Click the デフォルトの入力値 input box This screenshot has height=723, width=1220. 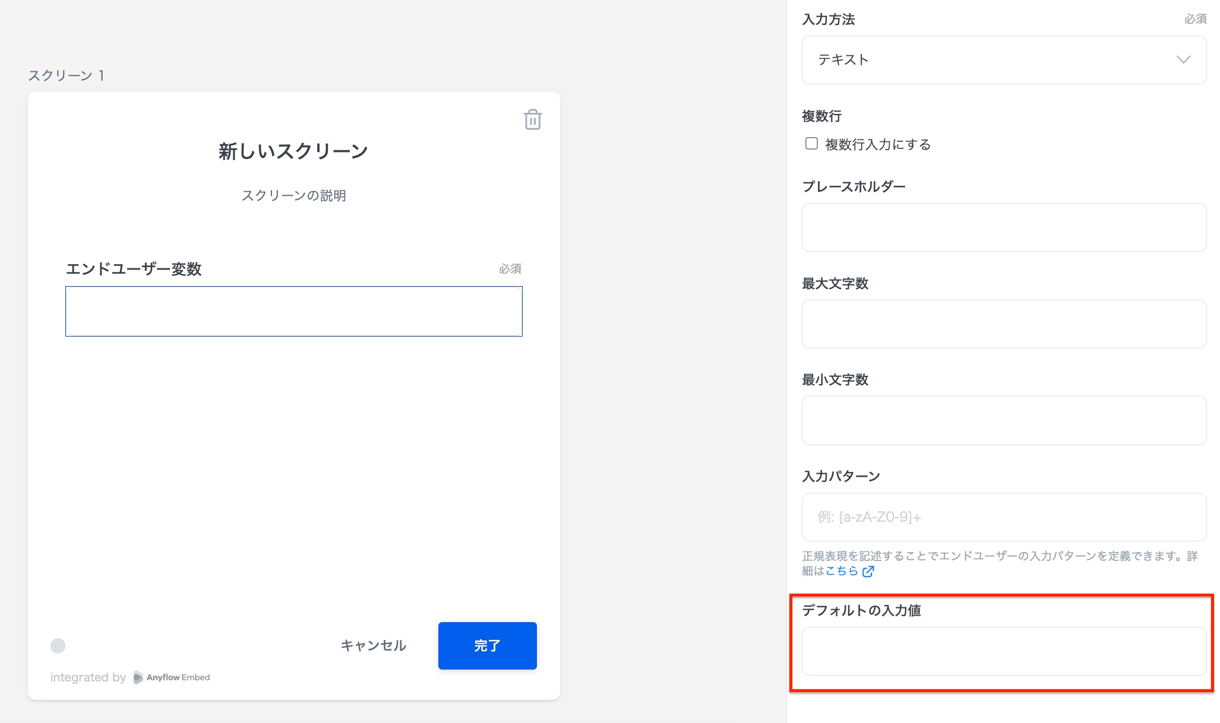(1003, 651)
